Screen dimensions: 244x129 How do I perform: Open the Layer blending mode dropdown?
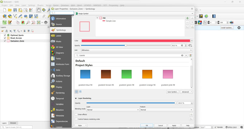[113, 110]
